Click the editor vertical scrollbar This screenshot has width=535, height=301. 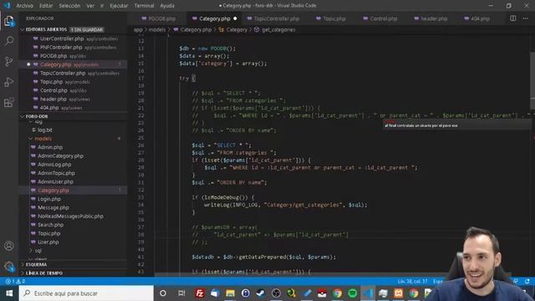532,80
